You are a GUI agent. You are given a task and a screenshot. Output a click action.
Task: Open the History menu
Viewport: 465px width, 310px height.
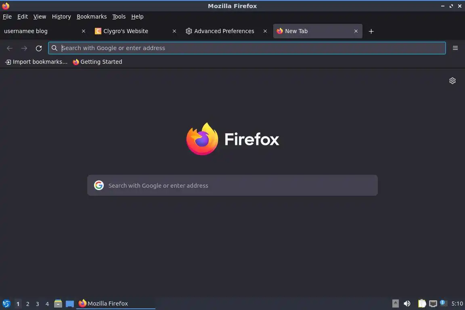61,17
